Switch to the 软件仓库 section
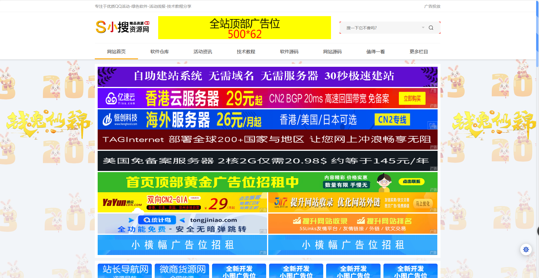This screenshot has height=278, width=539. coord(159,52)
